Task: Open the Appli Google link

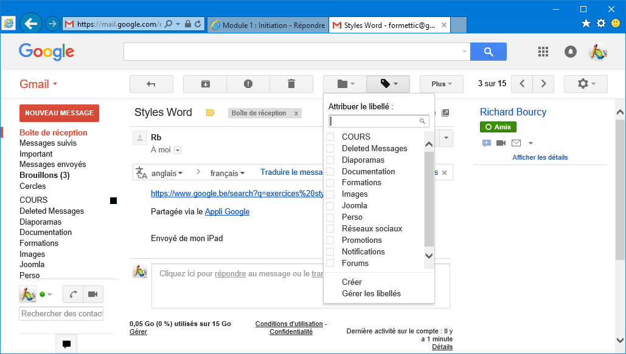Action: pos(227,212)
